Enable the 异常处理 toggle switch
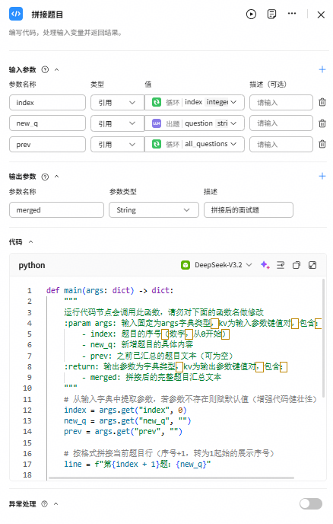Viewport: 333px width, 524px height. (311, 503)
